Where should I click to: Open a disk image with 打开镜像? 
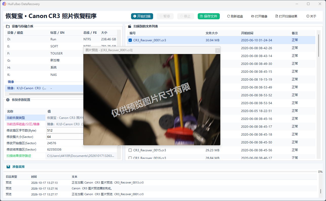(259, 16)
